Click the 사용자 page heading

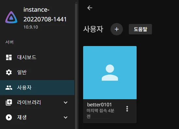93,29
